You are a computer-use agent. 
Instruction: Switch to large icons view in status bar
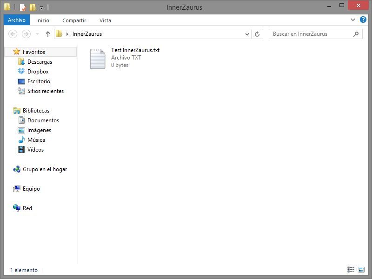coord(361,270)
